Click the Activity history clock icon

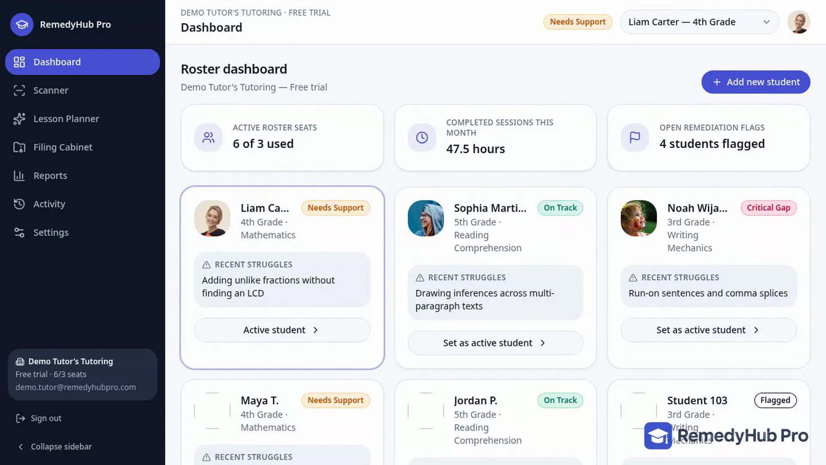[19, 204]
